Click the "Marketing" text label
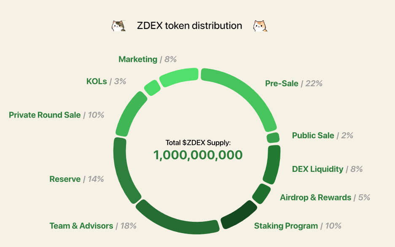Viewport: 395px width, 247px height. pos(138,59)
